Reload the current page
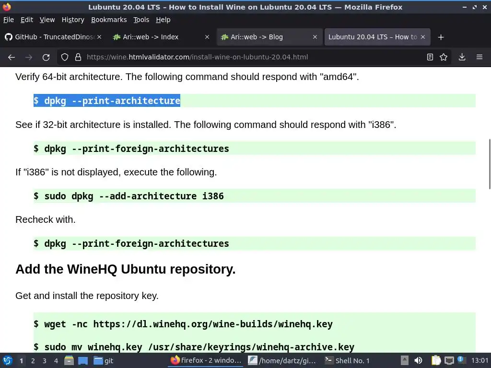491x368 pixels. (x=46, y=57)
